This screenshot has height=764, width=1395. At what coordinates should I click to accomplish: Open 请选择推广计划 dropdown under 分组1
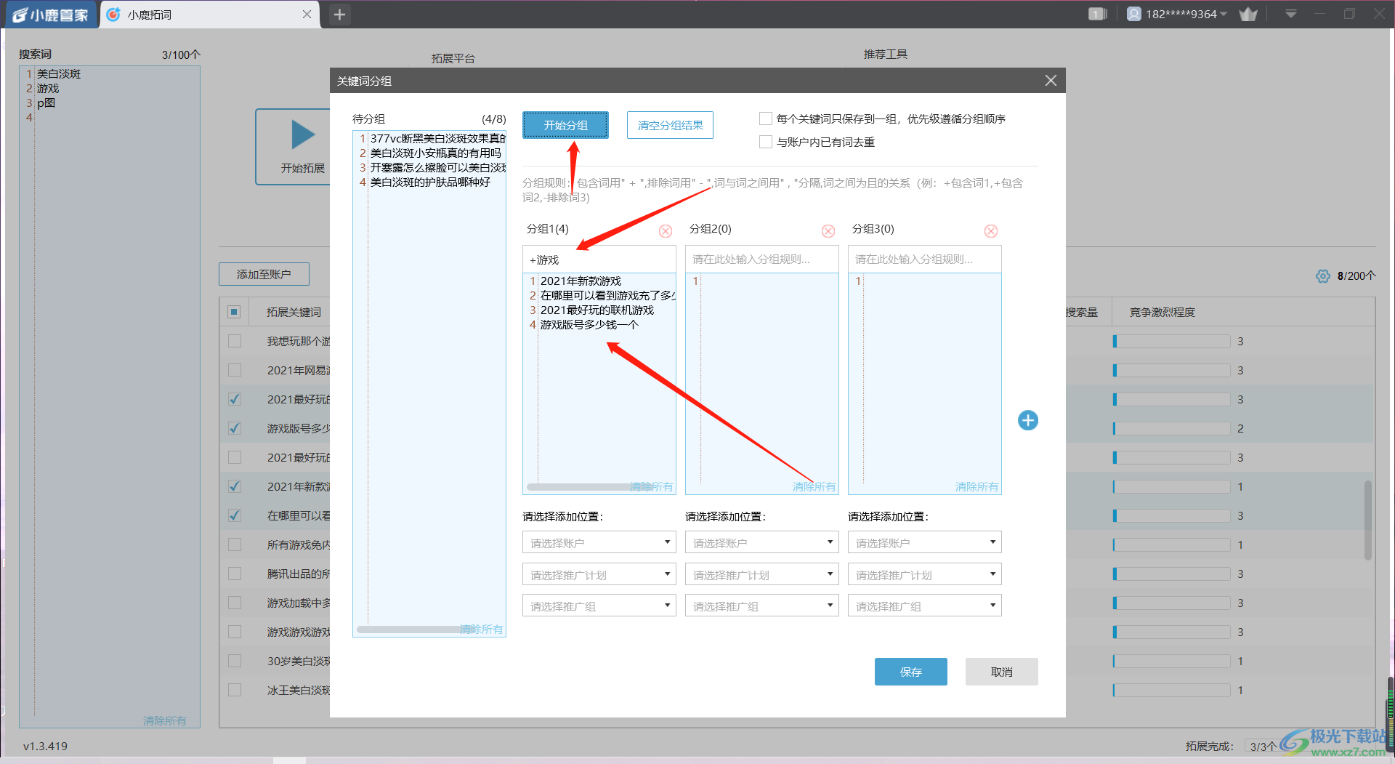click(x=599, y=574)
